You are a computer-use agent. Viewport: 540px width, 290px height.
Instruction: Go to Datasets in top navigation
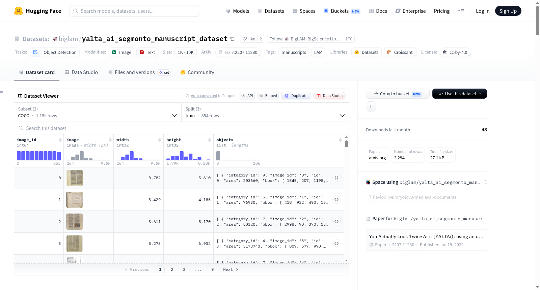271,11
